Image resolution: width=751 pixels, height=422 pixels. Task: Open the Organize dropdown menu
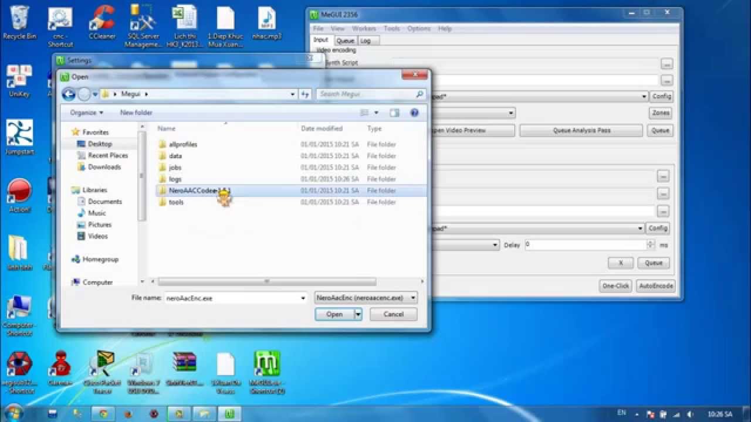pyautogui.click(x=86, y=113)
